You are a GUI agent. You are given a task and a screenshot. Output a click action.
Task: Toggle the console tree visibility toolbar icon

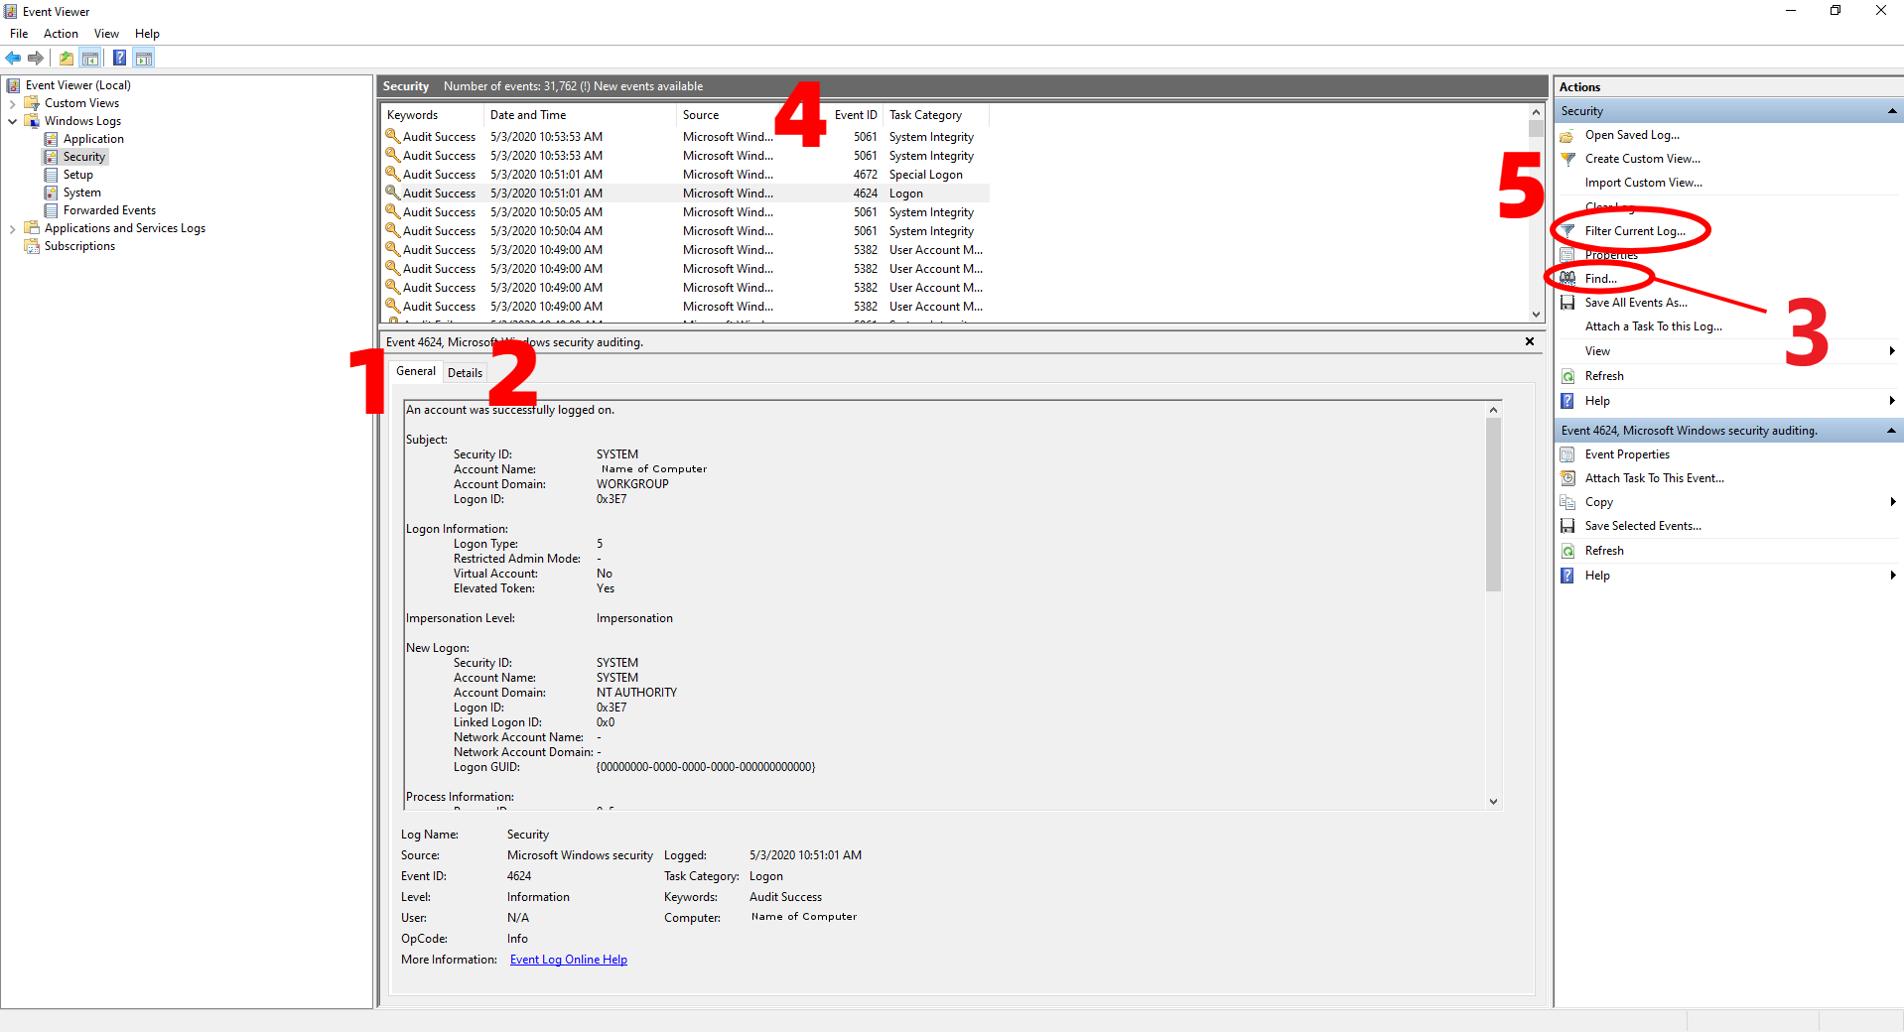pos(90,58)
